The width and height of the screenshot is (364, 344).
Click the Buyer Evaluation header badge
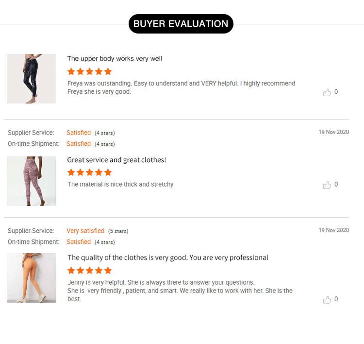pos(181,24)
